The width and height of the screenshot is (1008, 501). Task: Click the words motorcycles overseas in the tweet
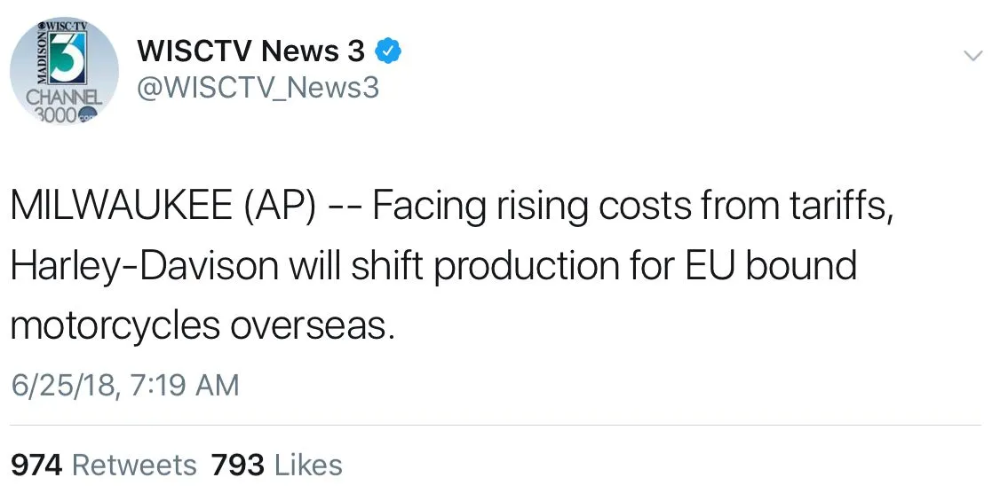[x=201, y=325]
